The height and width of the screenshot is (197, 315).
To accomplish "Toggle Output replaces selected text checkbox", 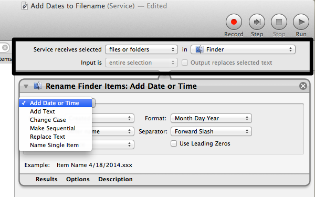I will (185, 63).
